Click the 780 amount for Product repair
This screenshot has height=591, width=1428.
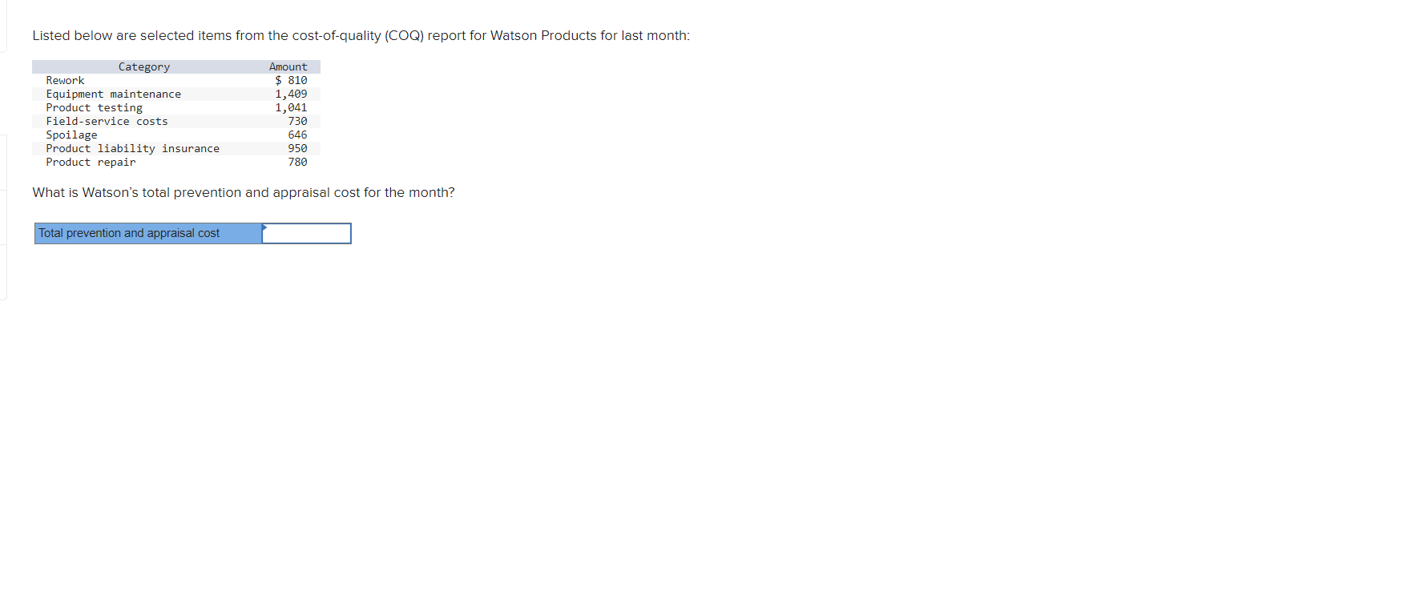tap(297, 162)
